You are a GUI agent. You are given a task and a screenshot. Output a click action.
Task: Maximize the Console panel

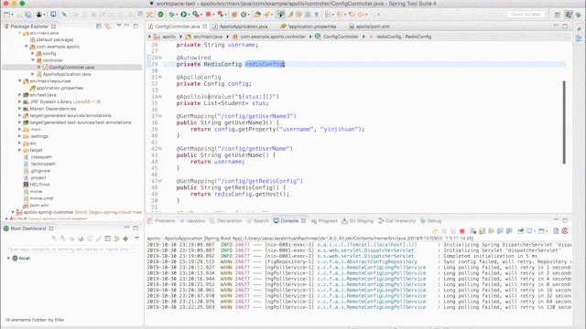(565, 220)
